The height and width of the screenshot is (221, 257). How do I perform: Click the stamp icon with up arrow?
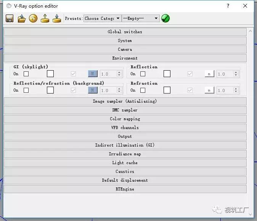(57, 18)
